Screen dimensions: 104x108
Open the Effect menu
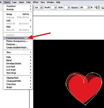pos(36,2)
